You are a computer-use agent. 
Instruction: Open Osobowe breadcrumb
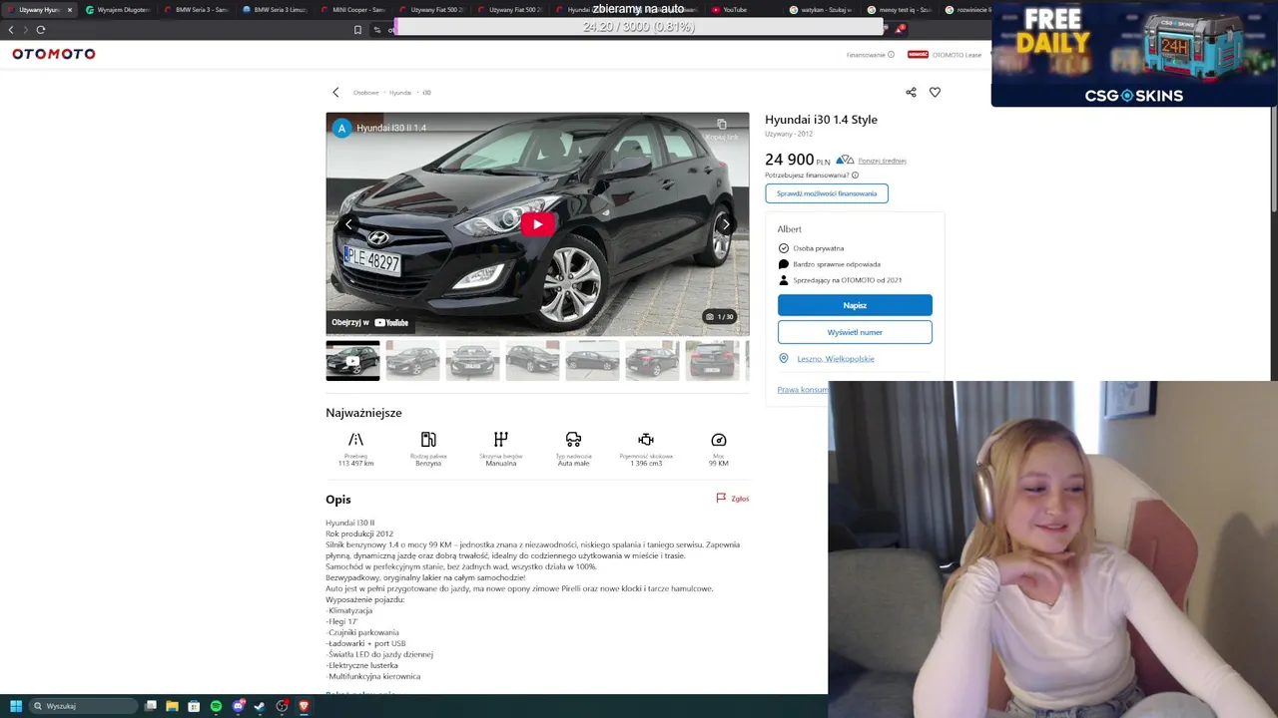[x=365, y=93]
